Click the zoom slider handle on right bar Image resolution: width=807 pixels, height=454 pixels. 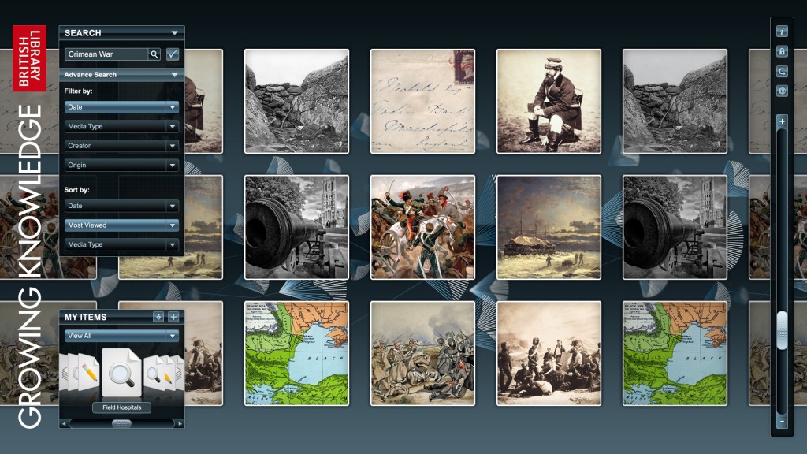click(x=782, y=330)
